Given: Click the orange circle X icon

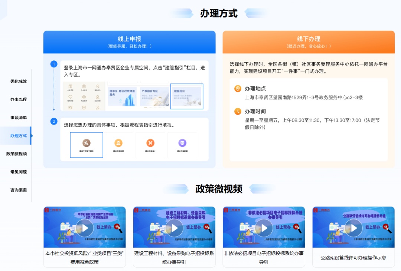Looking at the screenshot, I should [x=150, y=143].
